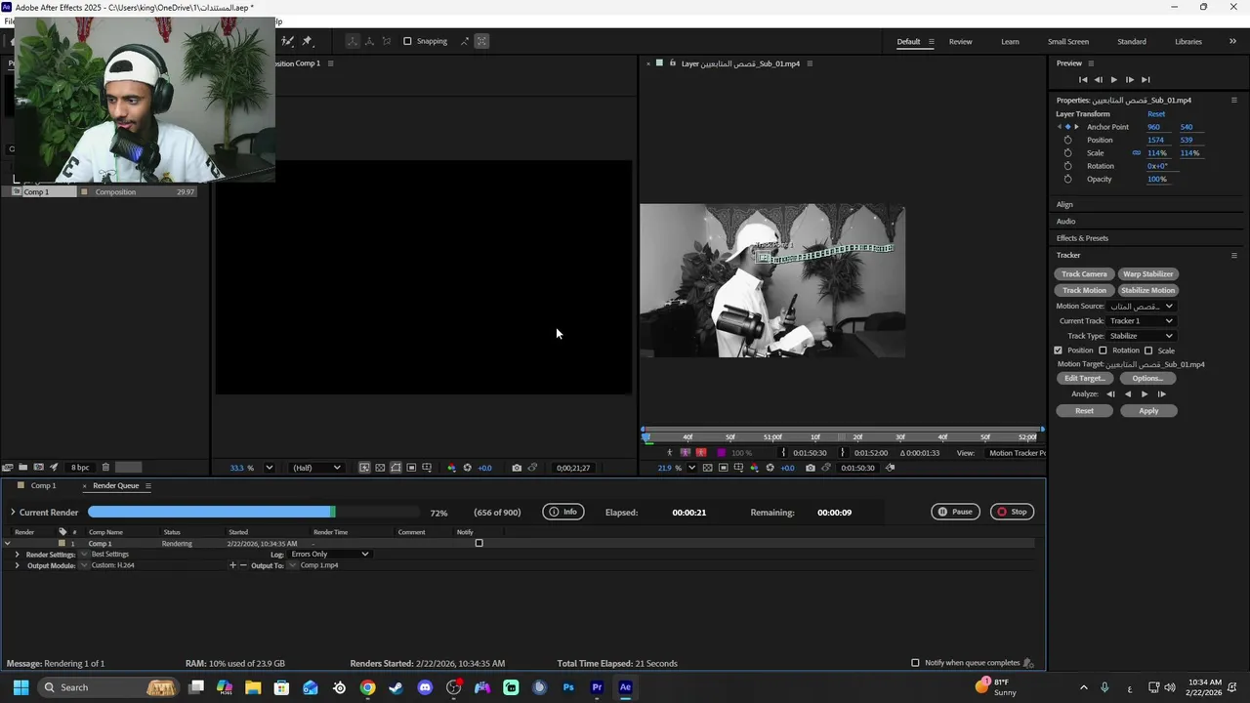The height and width of the screenshot is (703, 1250).
Task: Click the Track Camera button
Action: [x=1084, y=274]
